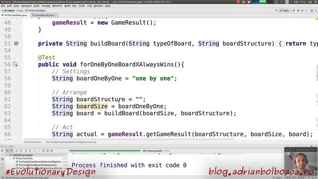The width and height of the screenshot is (318, 179).
Task: Sort tests by duration in Run panel
Action: click(x=21, y=151)
